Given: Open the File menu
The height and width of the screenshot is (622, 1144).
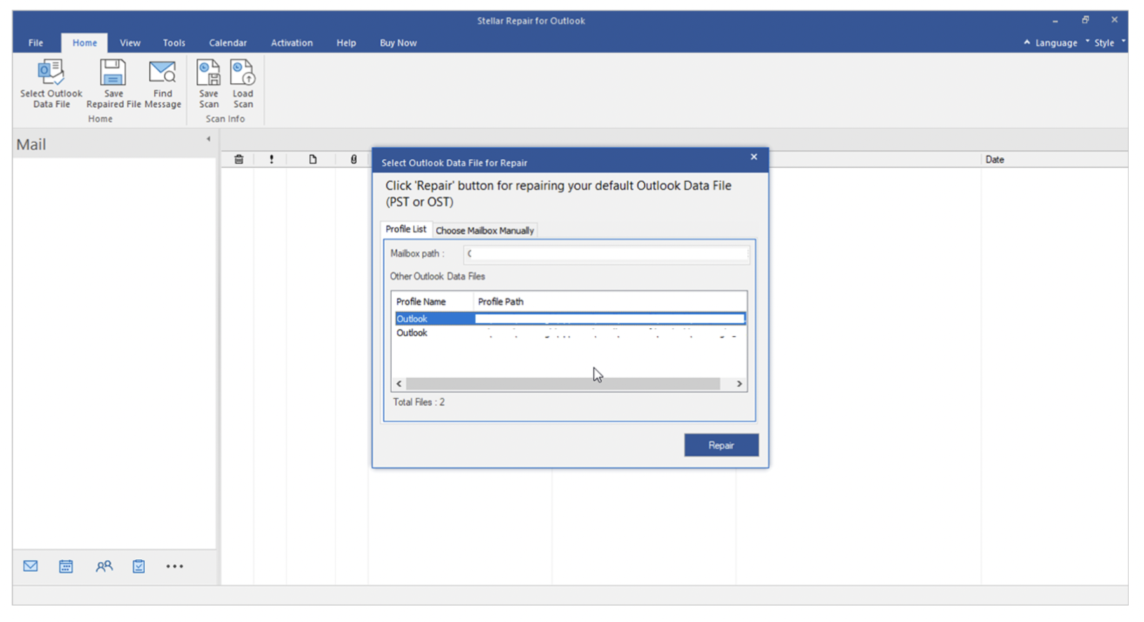Looking at the screenshot, I should coord(36,43).
